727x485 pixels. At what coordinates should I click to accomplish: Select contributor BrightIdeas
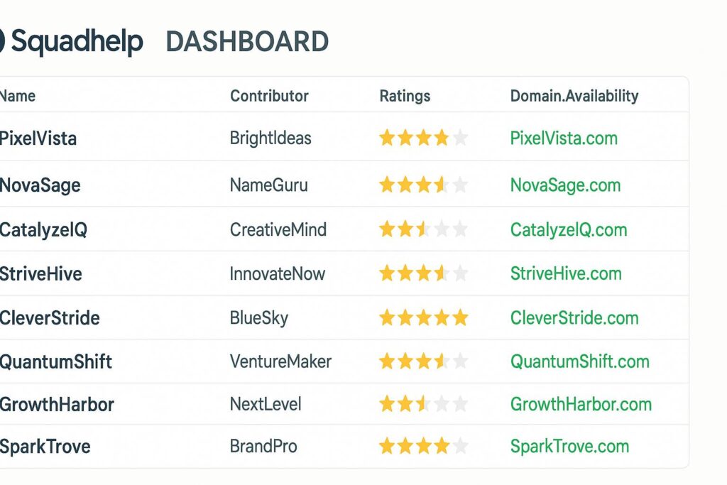[270, 138]
